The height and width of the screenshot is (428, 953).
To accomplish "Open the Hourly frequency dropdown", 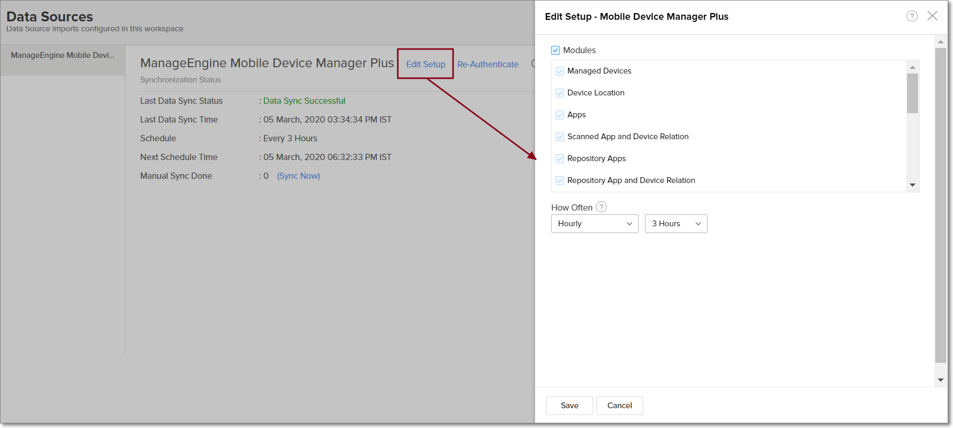I will point(594,224).
